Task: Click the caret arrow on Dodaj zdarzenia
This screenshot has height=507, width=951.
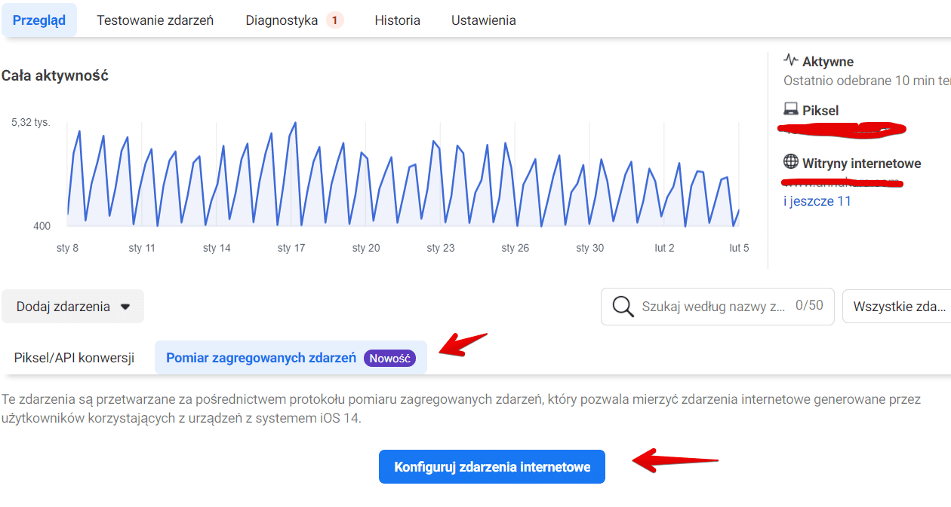Action: (x=125, y=307)
